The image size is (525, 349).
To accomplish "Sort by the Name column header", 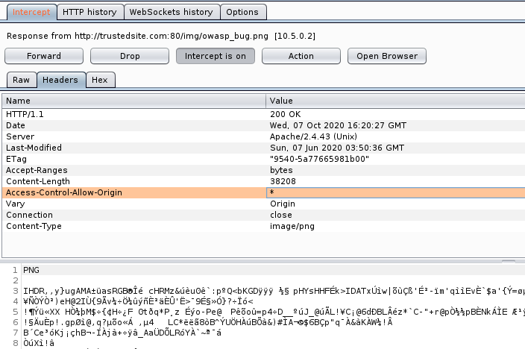I will coord(134,101).
